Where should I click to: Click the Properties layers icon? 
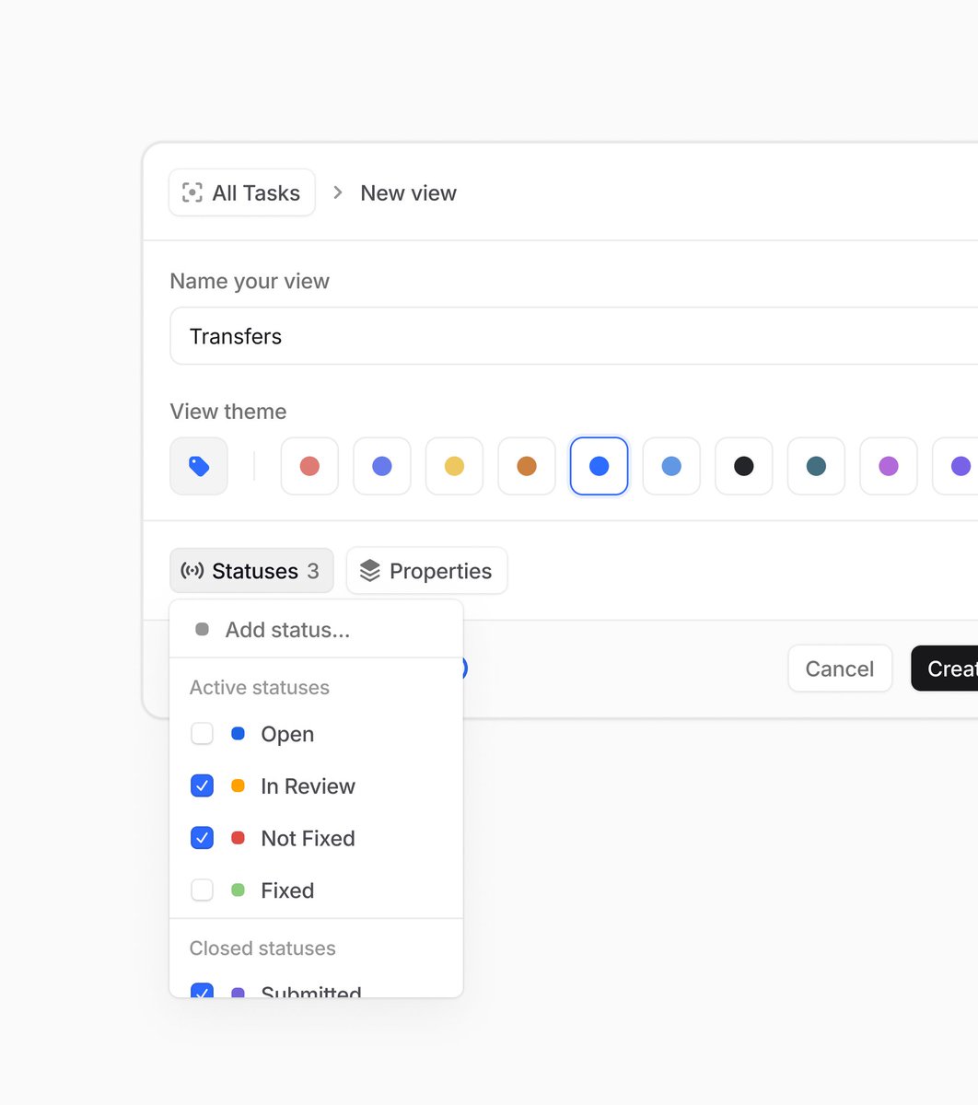click(x=369, y=571)
